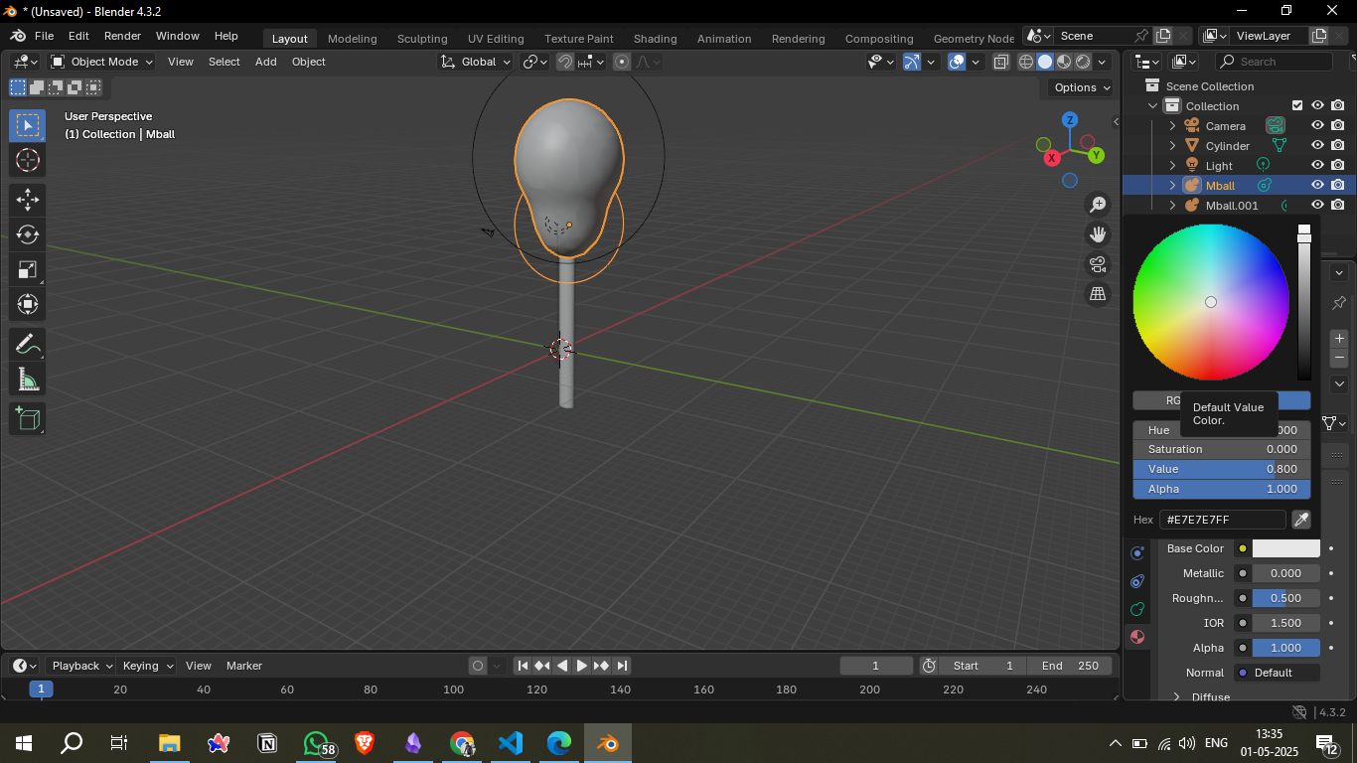Click the pan view hand icon
This screenshot has width=1357, height=763.
pos(1098,234)
